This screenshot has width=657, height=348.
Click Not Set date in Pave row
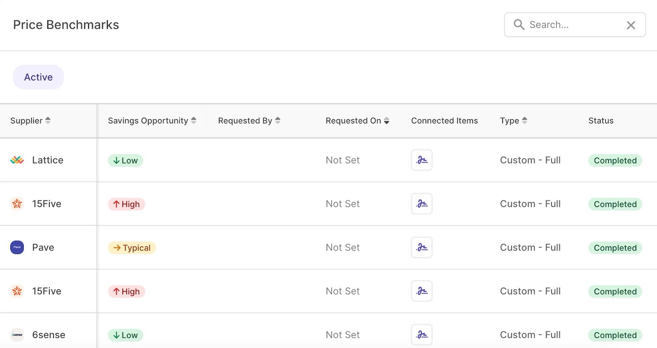coord(342,247)
